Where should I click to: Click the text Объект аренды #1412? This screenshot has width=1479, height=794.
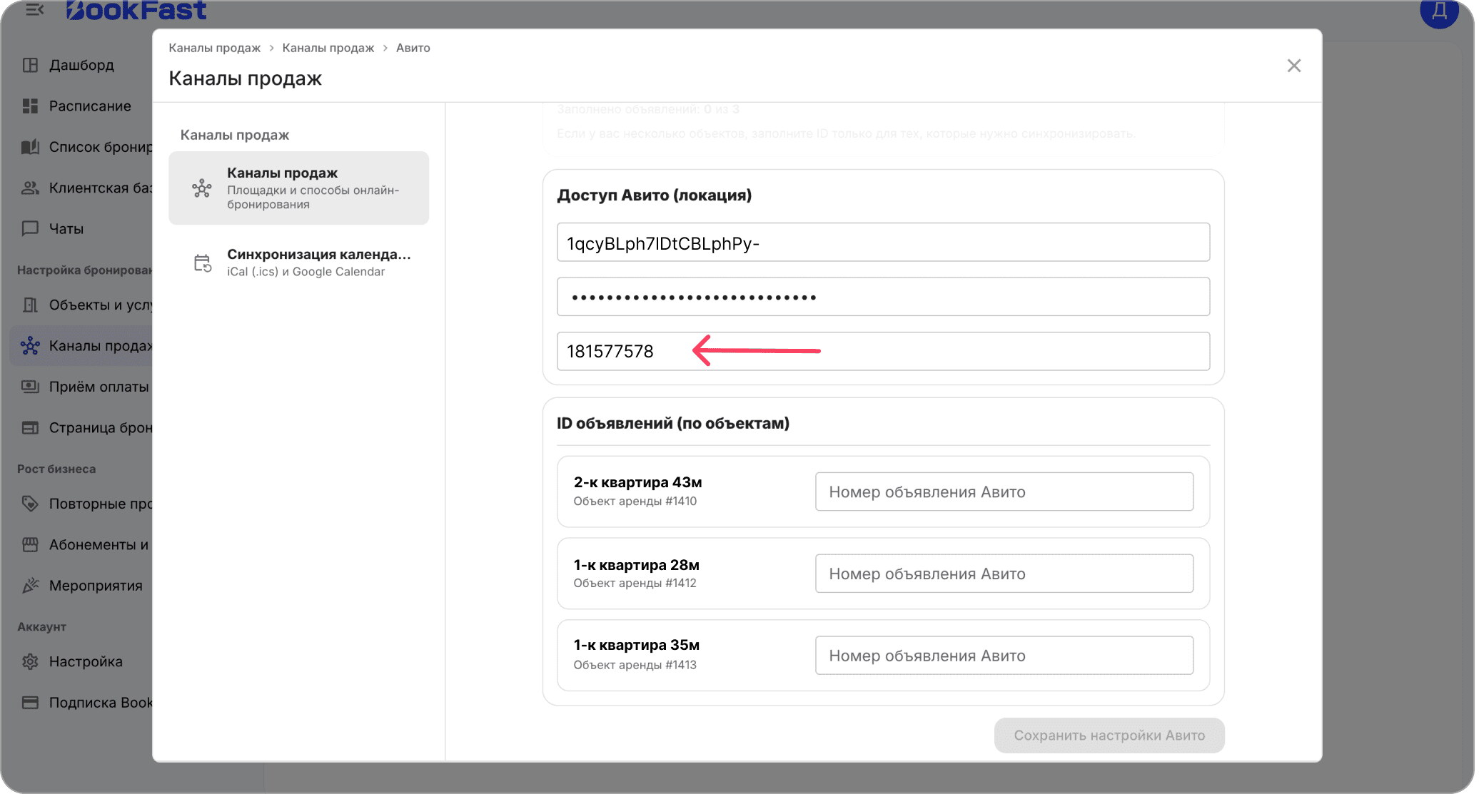click(x=635, y=583)
